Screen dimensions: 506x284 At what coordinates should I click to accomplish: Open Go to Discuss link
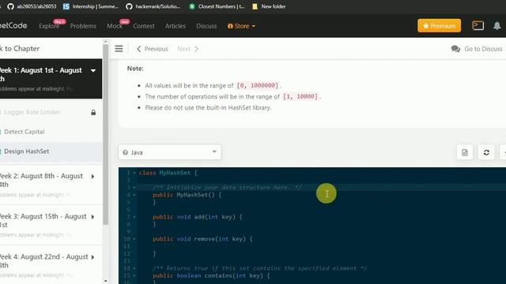[483, 49]
